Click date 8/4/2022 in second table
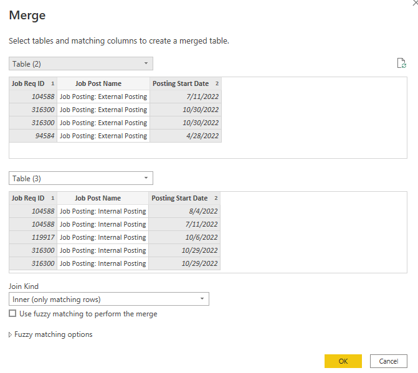 184,211
